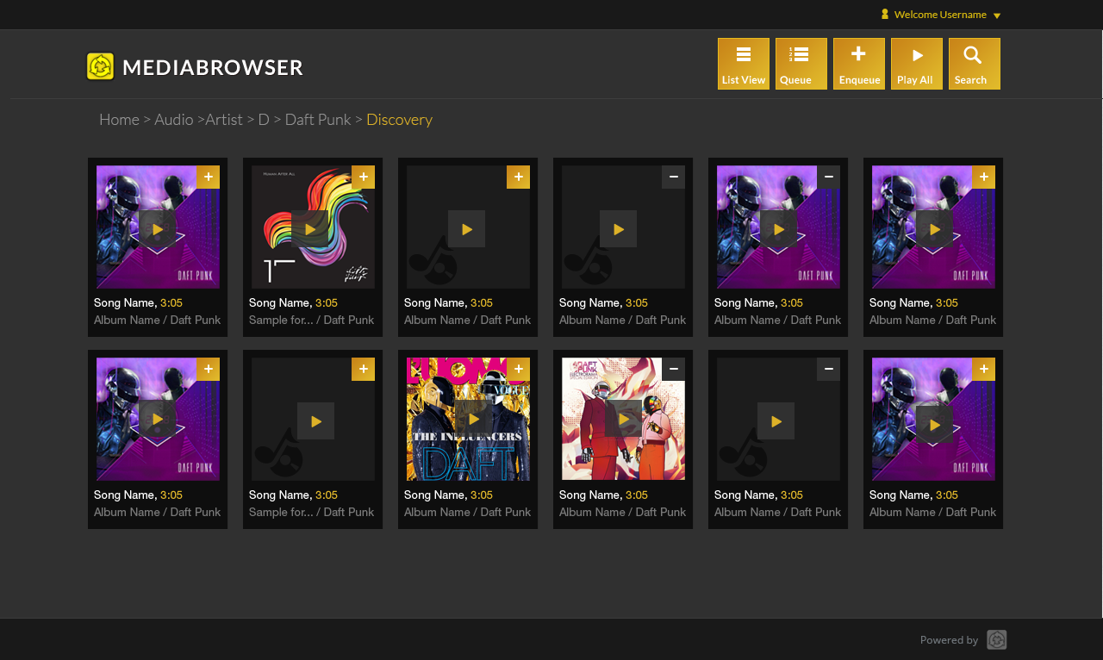
Task: Add first song in top row to queue
Action: coord(208,177)
